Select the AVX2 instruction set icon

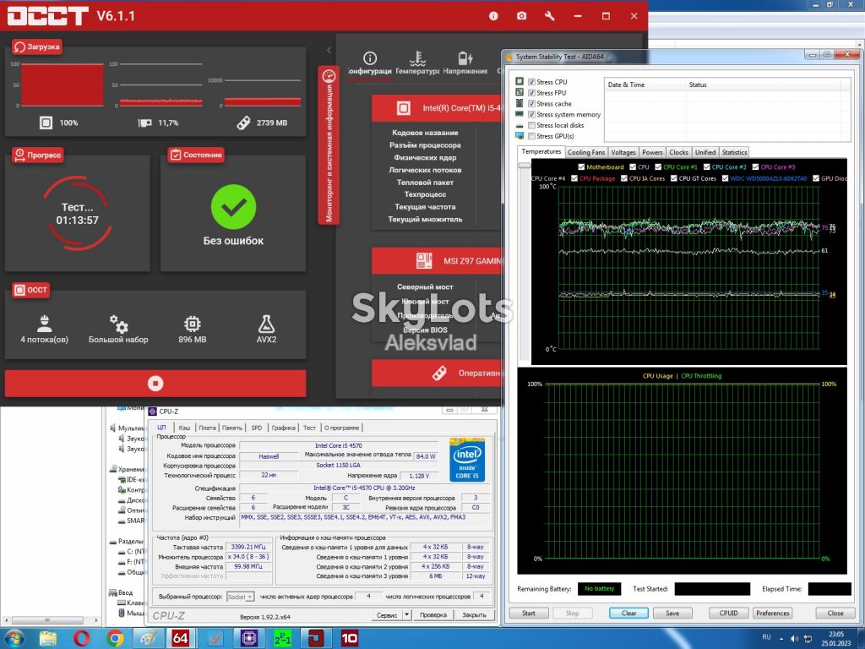[x=266, y=324]
